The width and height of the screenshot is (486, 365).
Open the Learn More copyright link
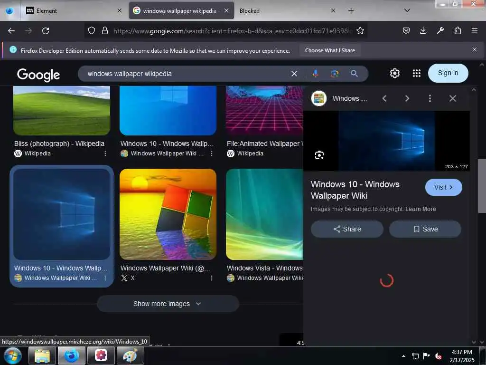coord(421,209)
